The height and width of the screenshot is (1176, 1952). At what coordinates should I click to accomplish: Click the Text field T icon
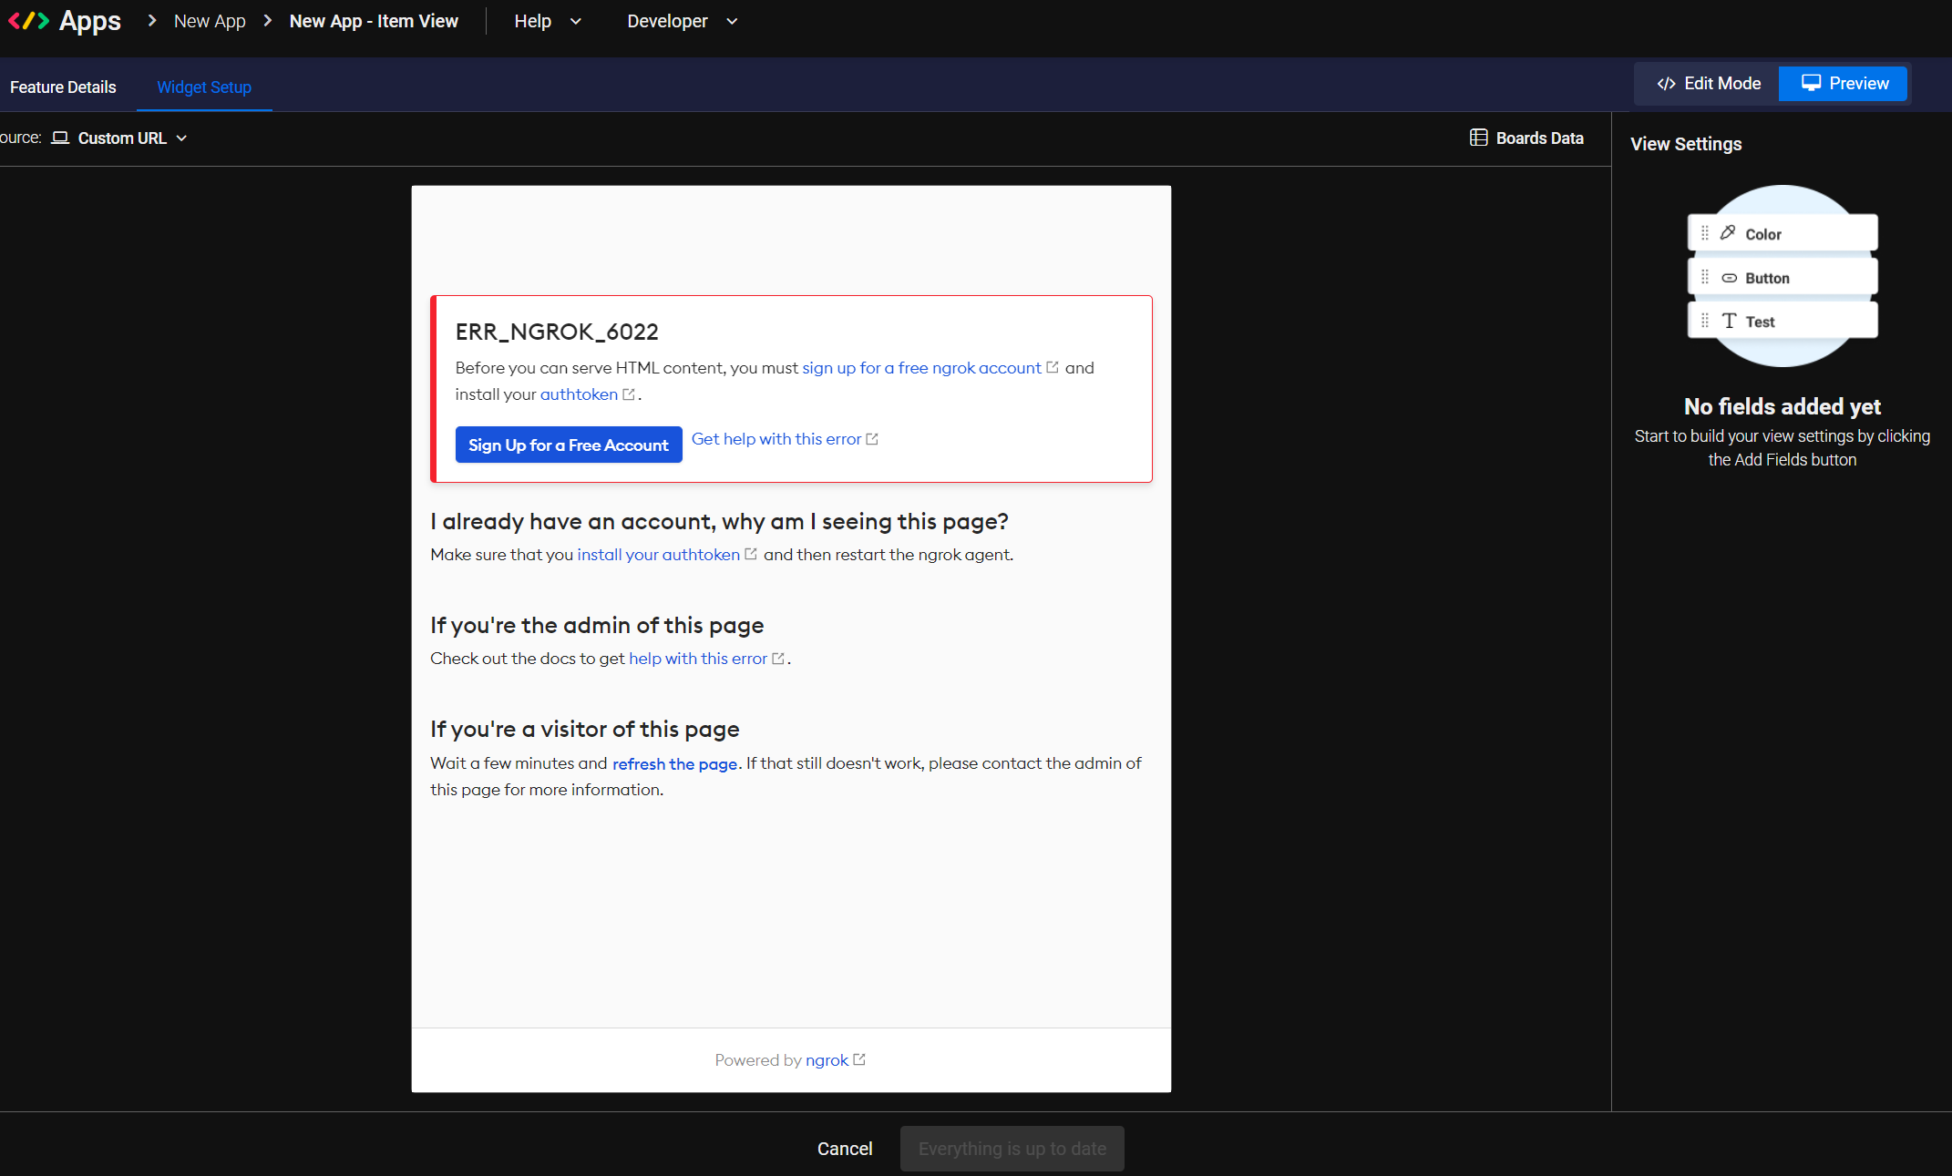click(1729, 321)
